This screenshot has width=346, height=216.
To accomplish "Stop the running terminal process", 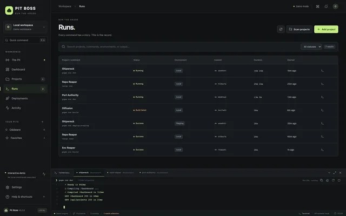I will (339, 180).
